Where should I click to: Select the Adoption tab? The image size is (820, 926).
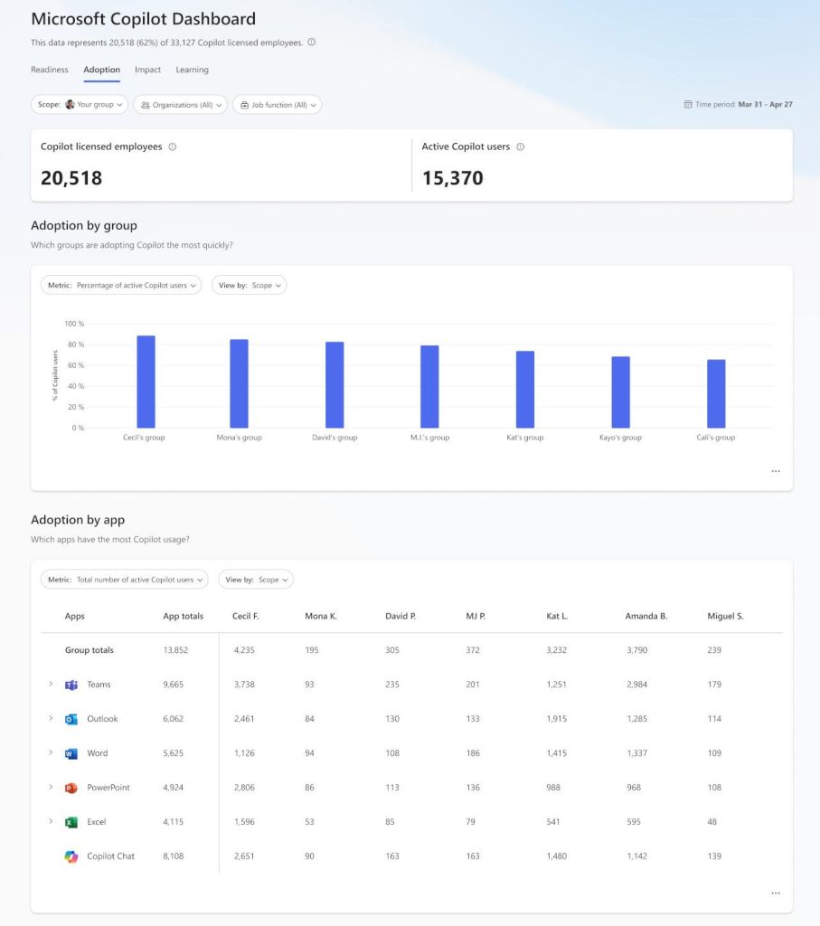(101, 70)
